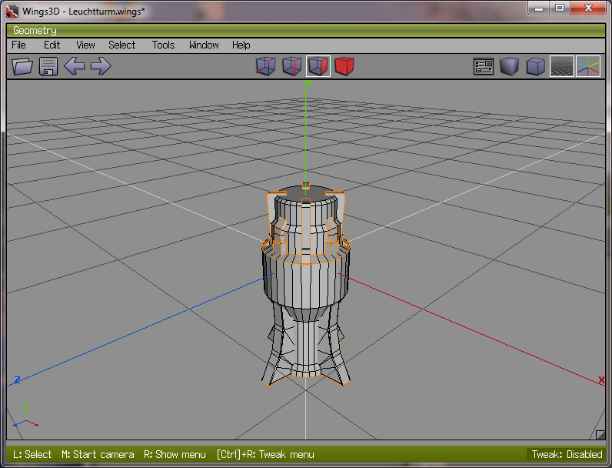This screenshot has width=612, height=468.
Task: Click the Redo right arrow icon
Action: point(101,66)
